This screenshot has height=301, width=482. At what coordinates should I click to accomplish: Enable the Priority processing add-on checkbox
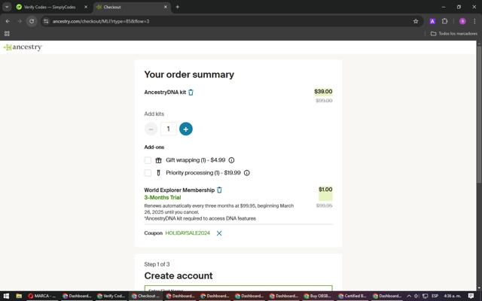point(148,172)
